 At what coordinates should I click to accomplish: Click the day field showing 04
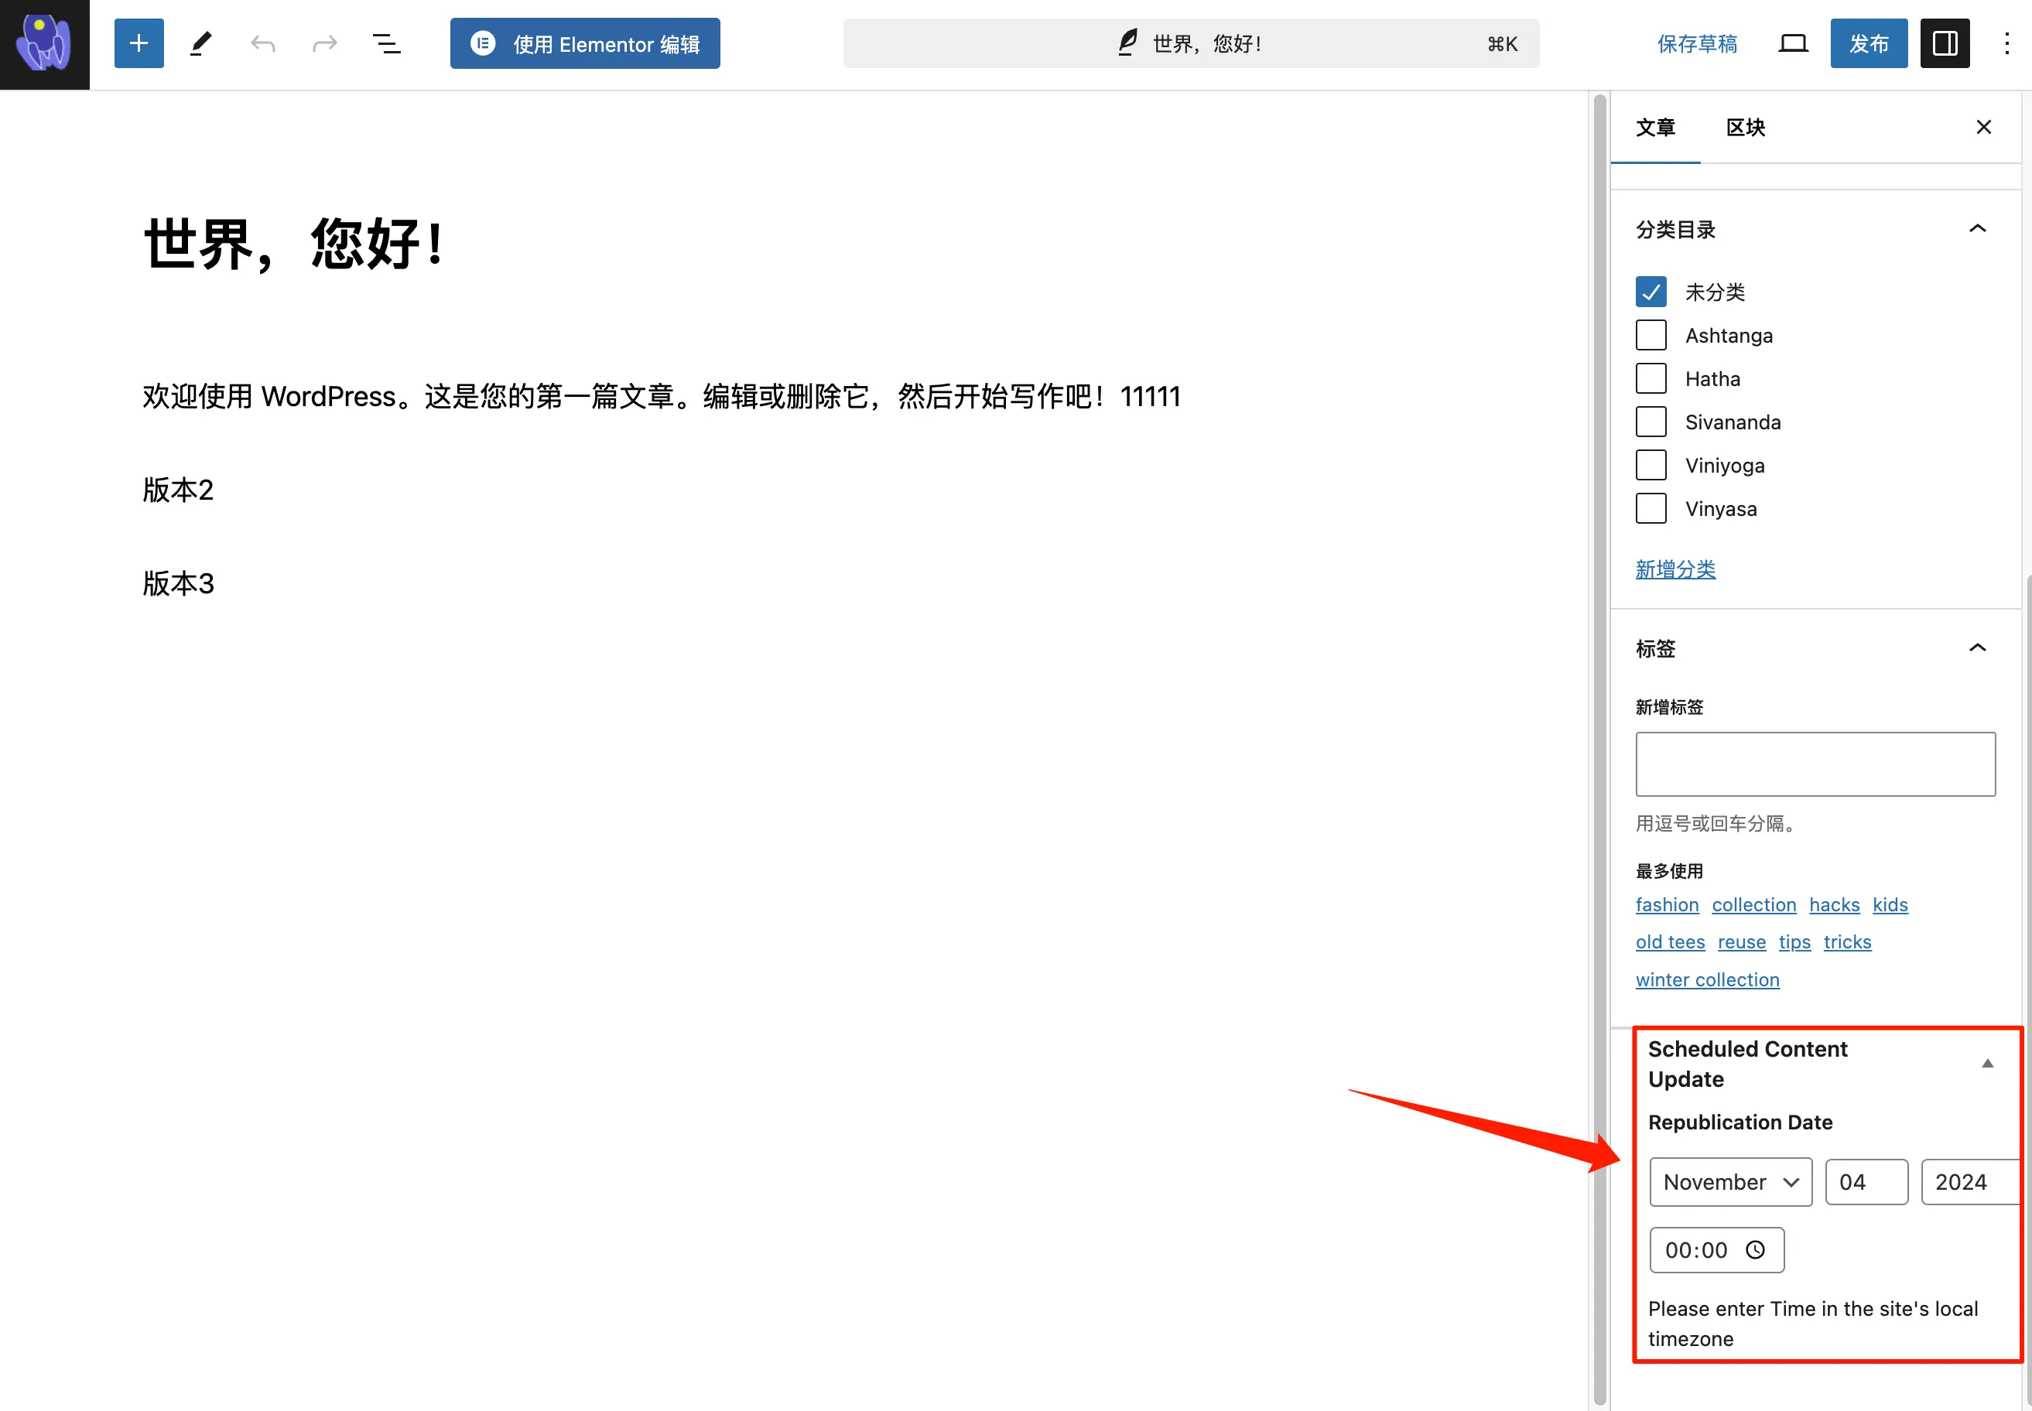coord(1866,1182)
